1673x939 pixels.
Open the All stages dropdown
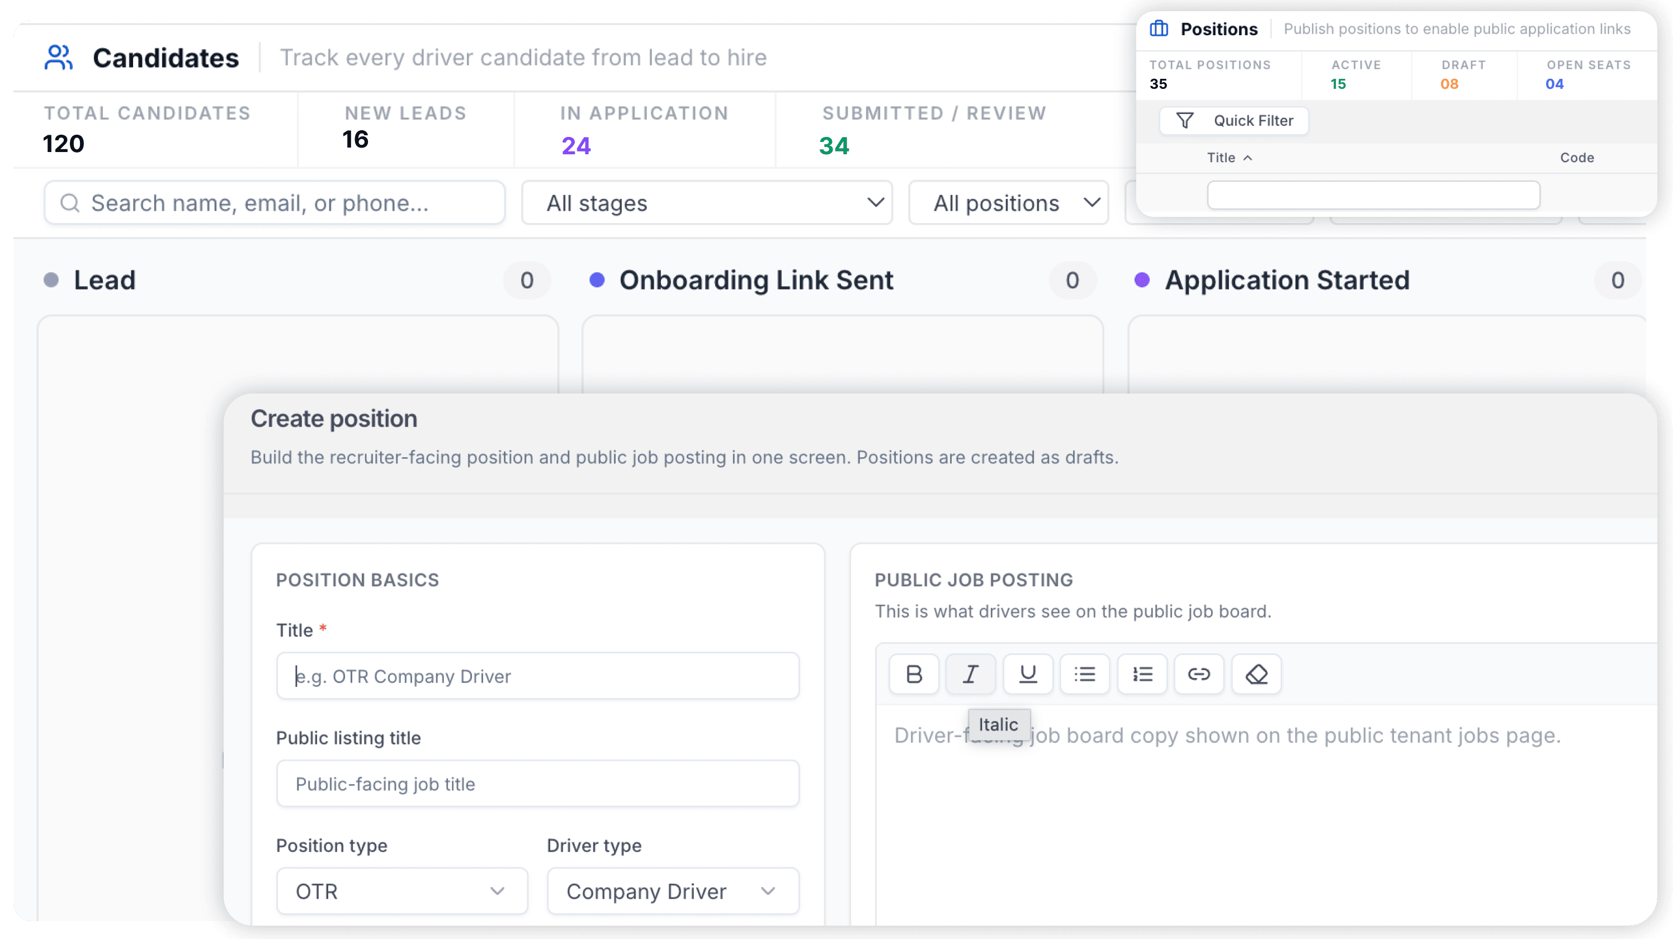tap(707, 202)
